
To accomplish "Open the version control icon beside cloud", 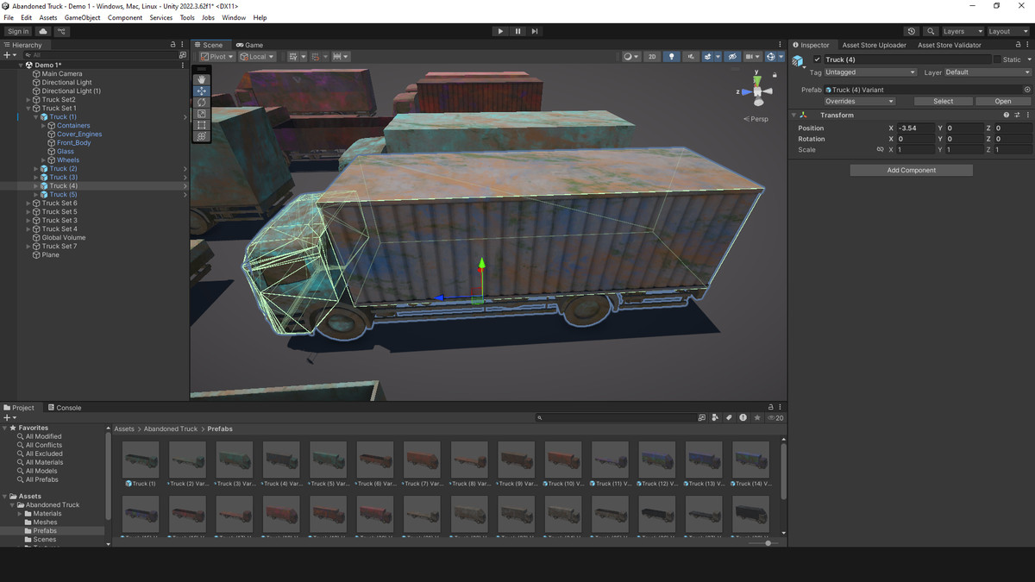I will coord(61,31).
